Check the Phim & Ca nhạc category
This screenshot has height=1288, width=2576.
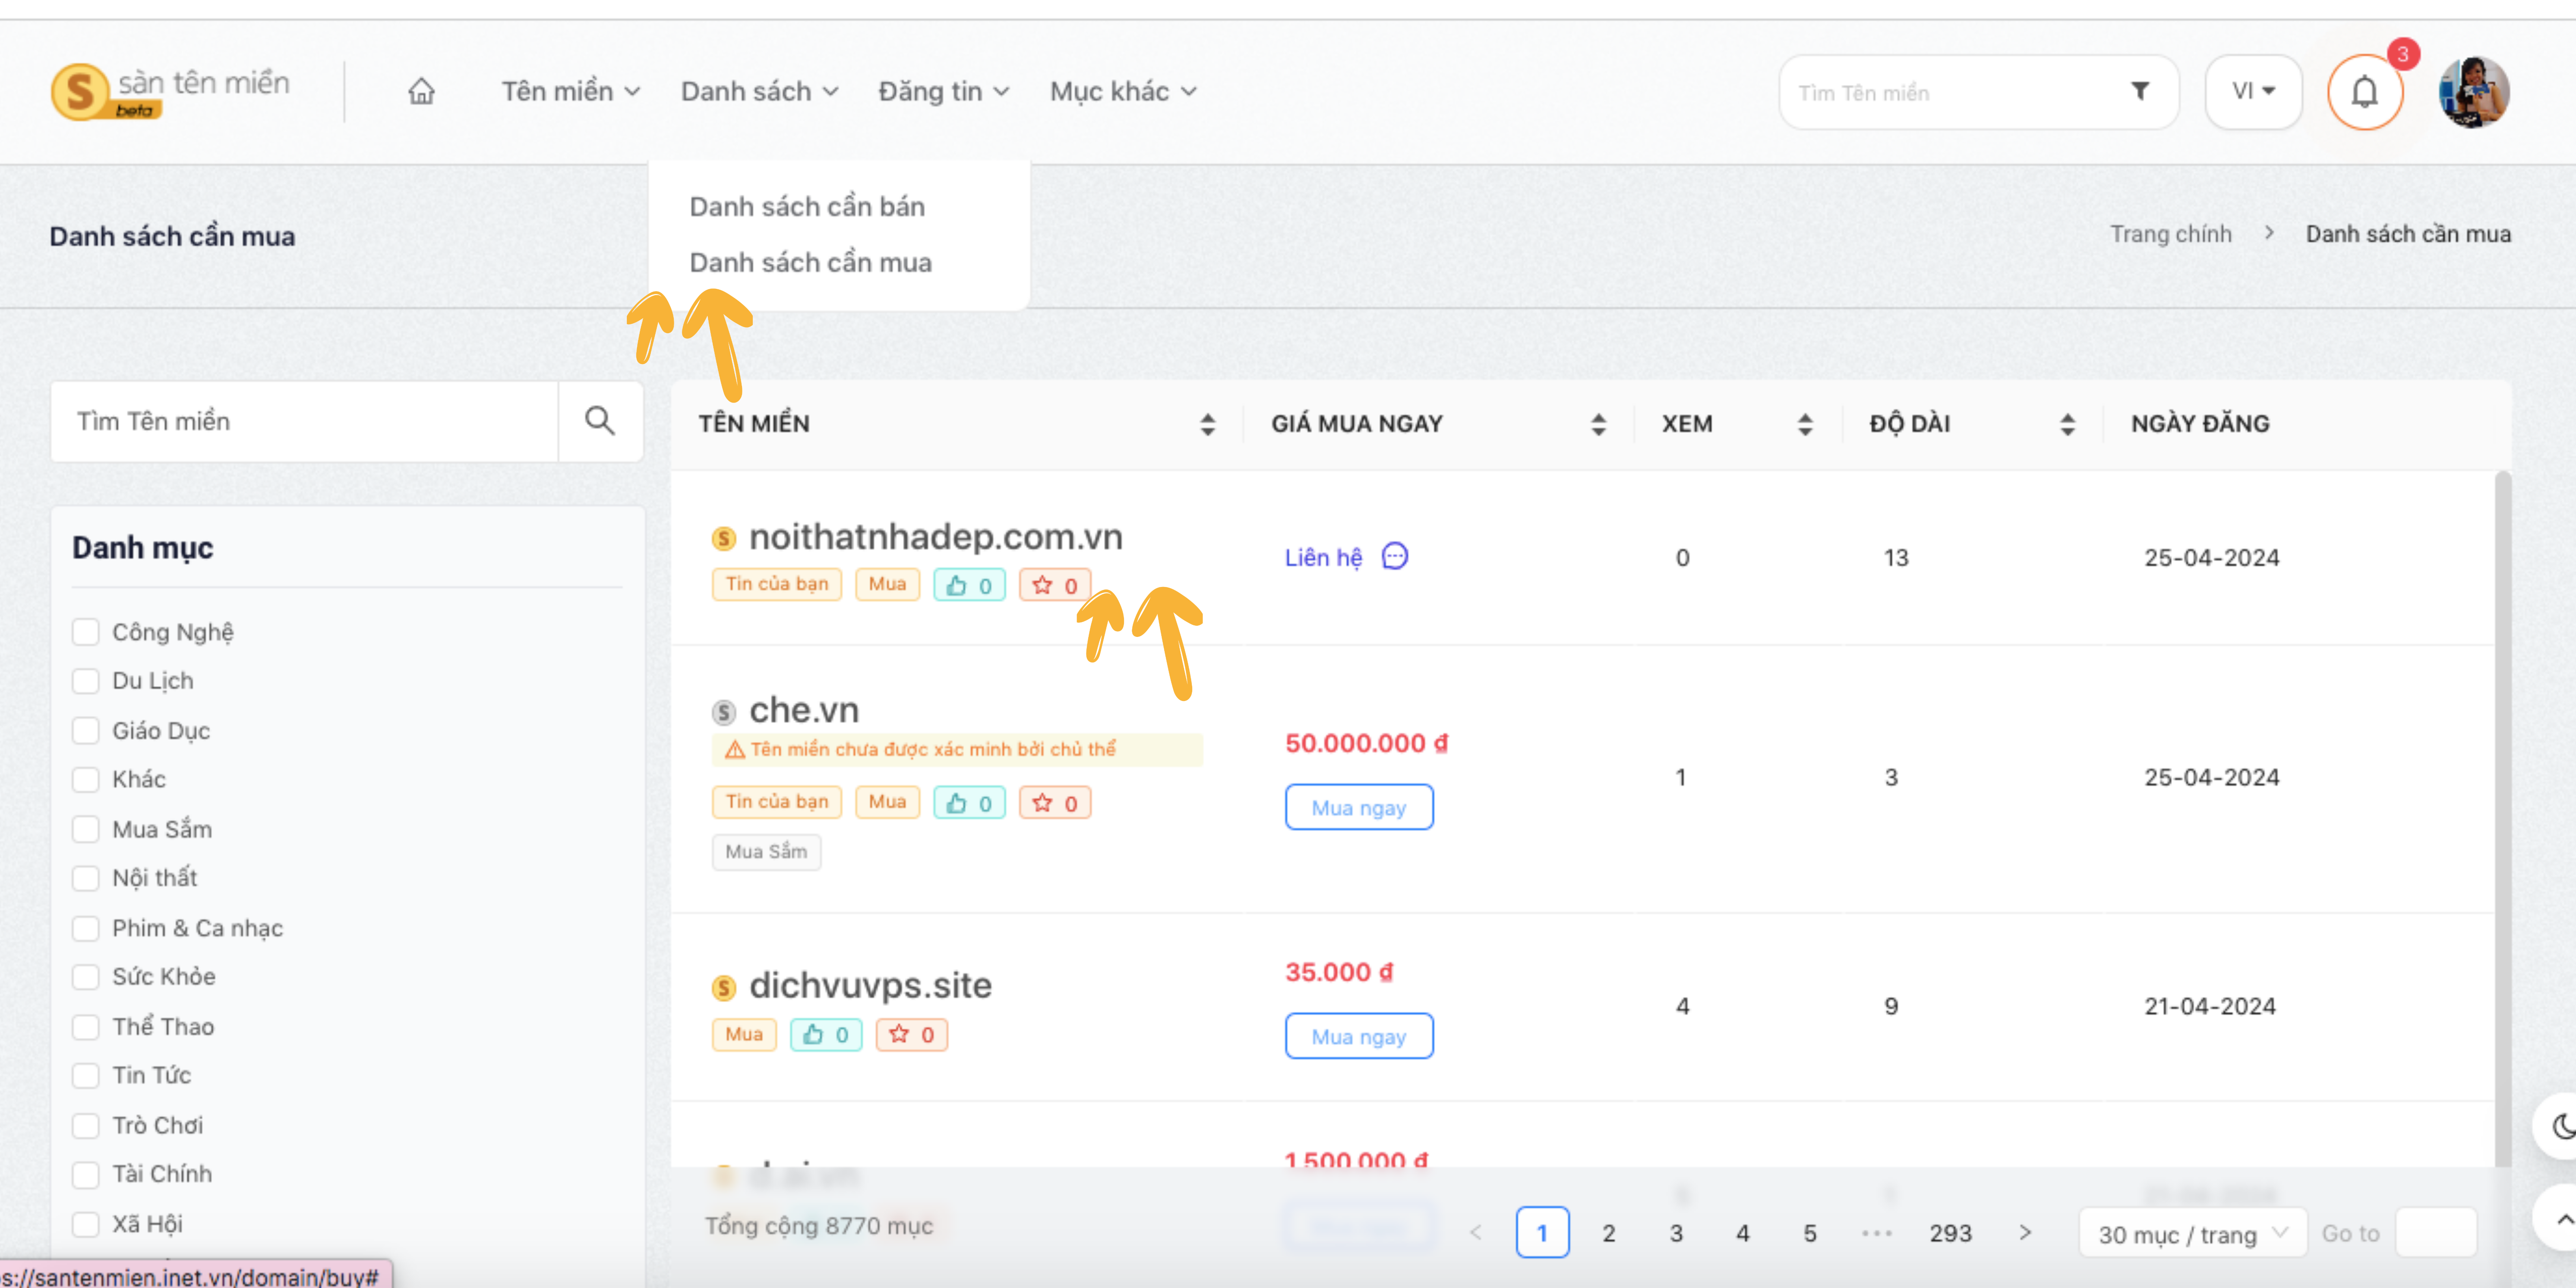pos(86,928)
